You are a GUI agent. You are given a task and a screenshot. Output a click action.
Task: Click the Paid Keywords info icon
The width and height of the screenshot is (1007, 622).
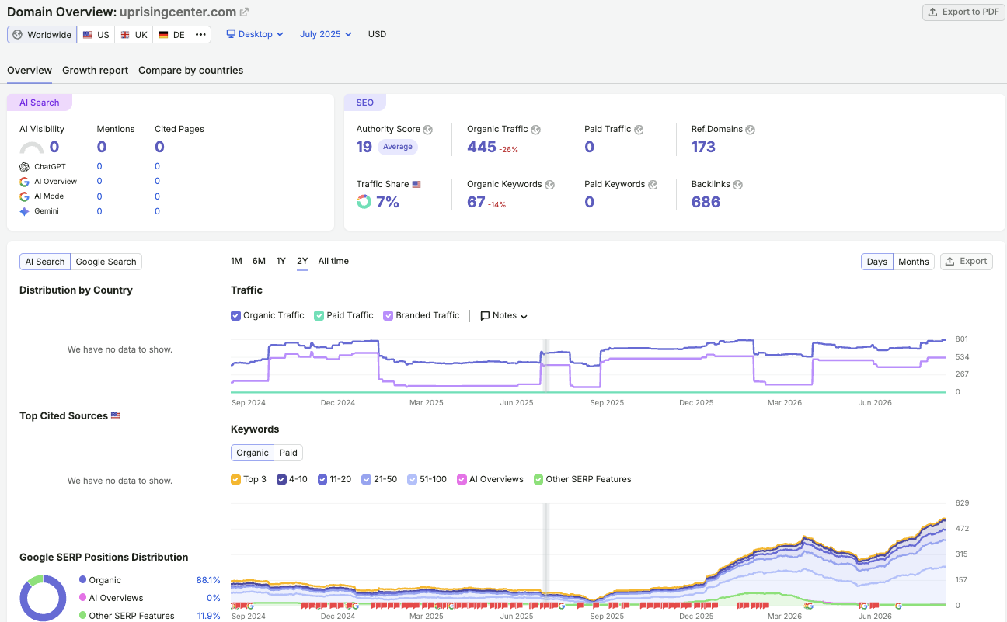coord(653,185)
